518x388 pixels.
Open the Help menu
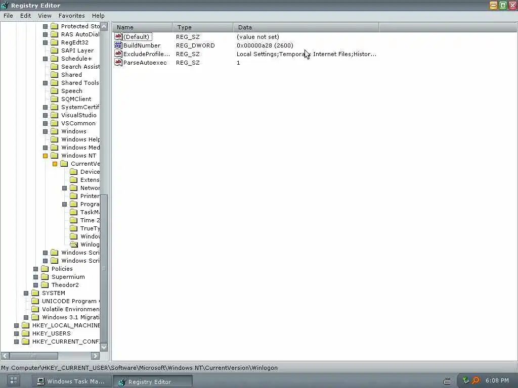coord(98,16)
